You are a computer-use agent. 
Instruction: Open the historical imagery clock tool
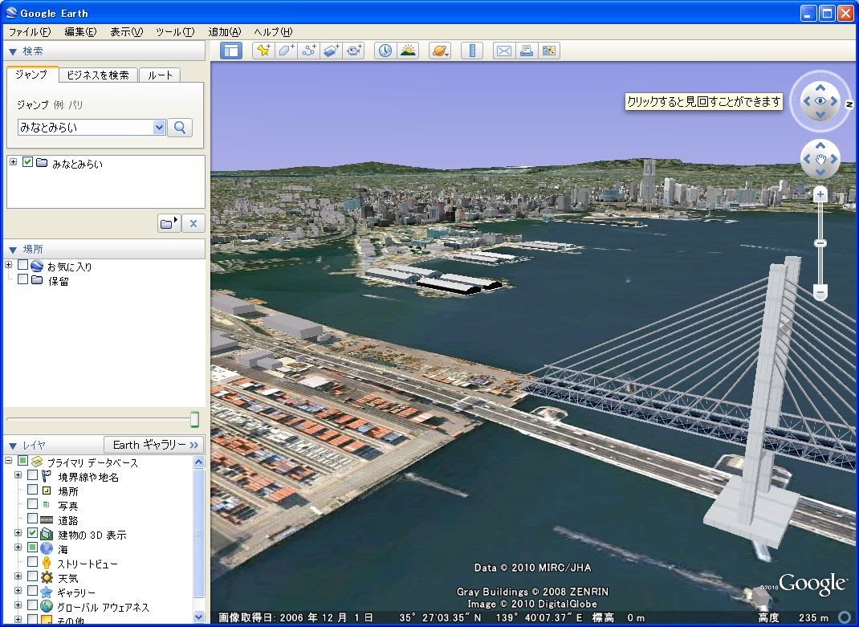[385, 51]
